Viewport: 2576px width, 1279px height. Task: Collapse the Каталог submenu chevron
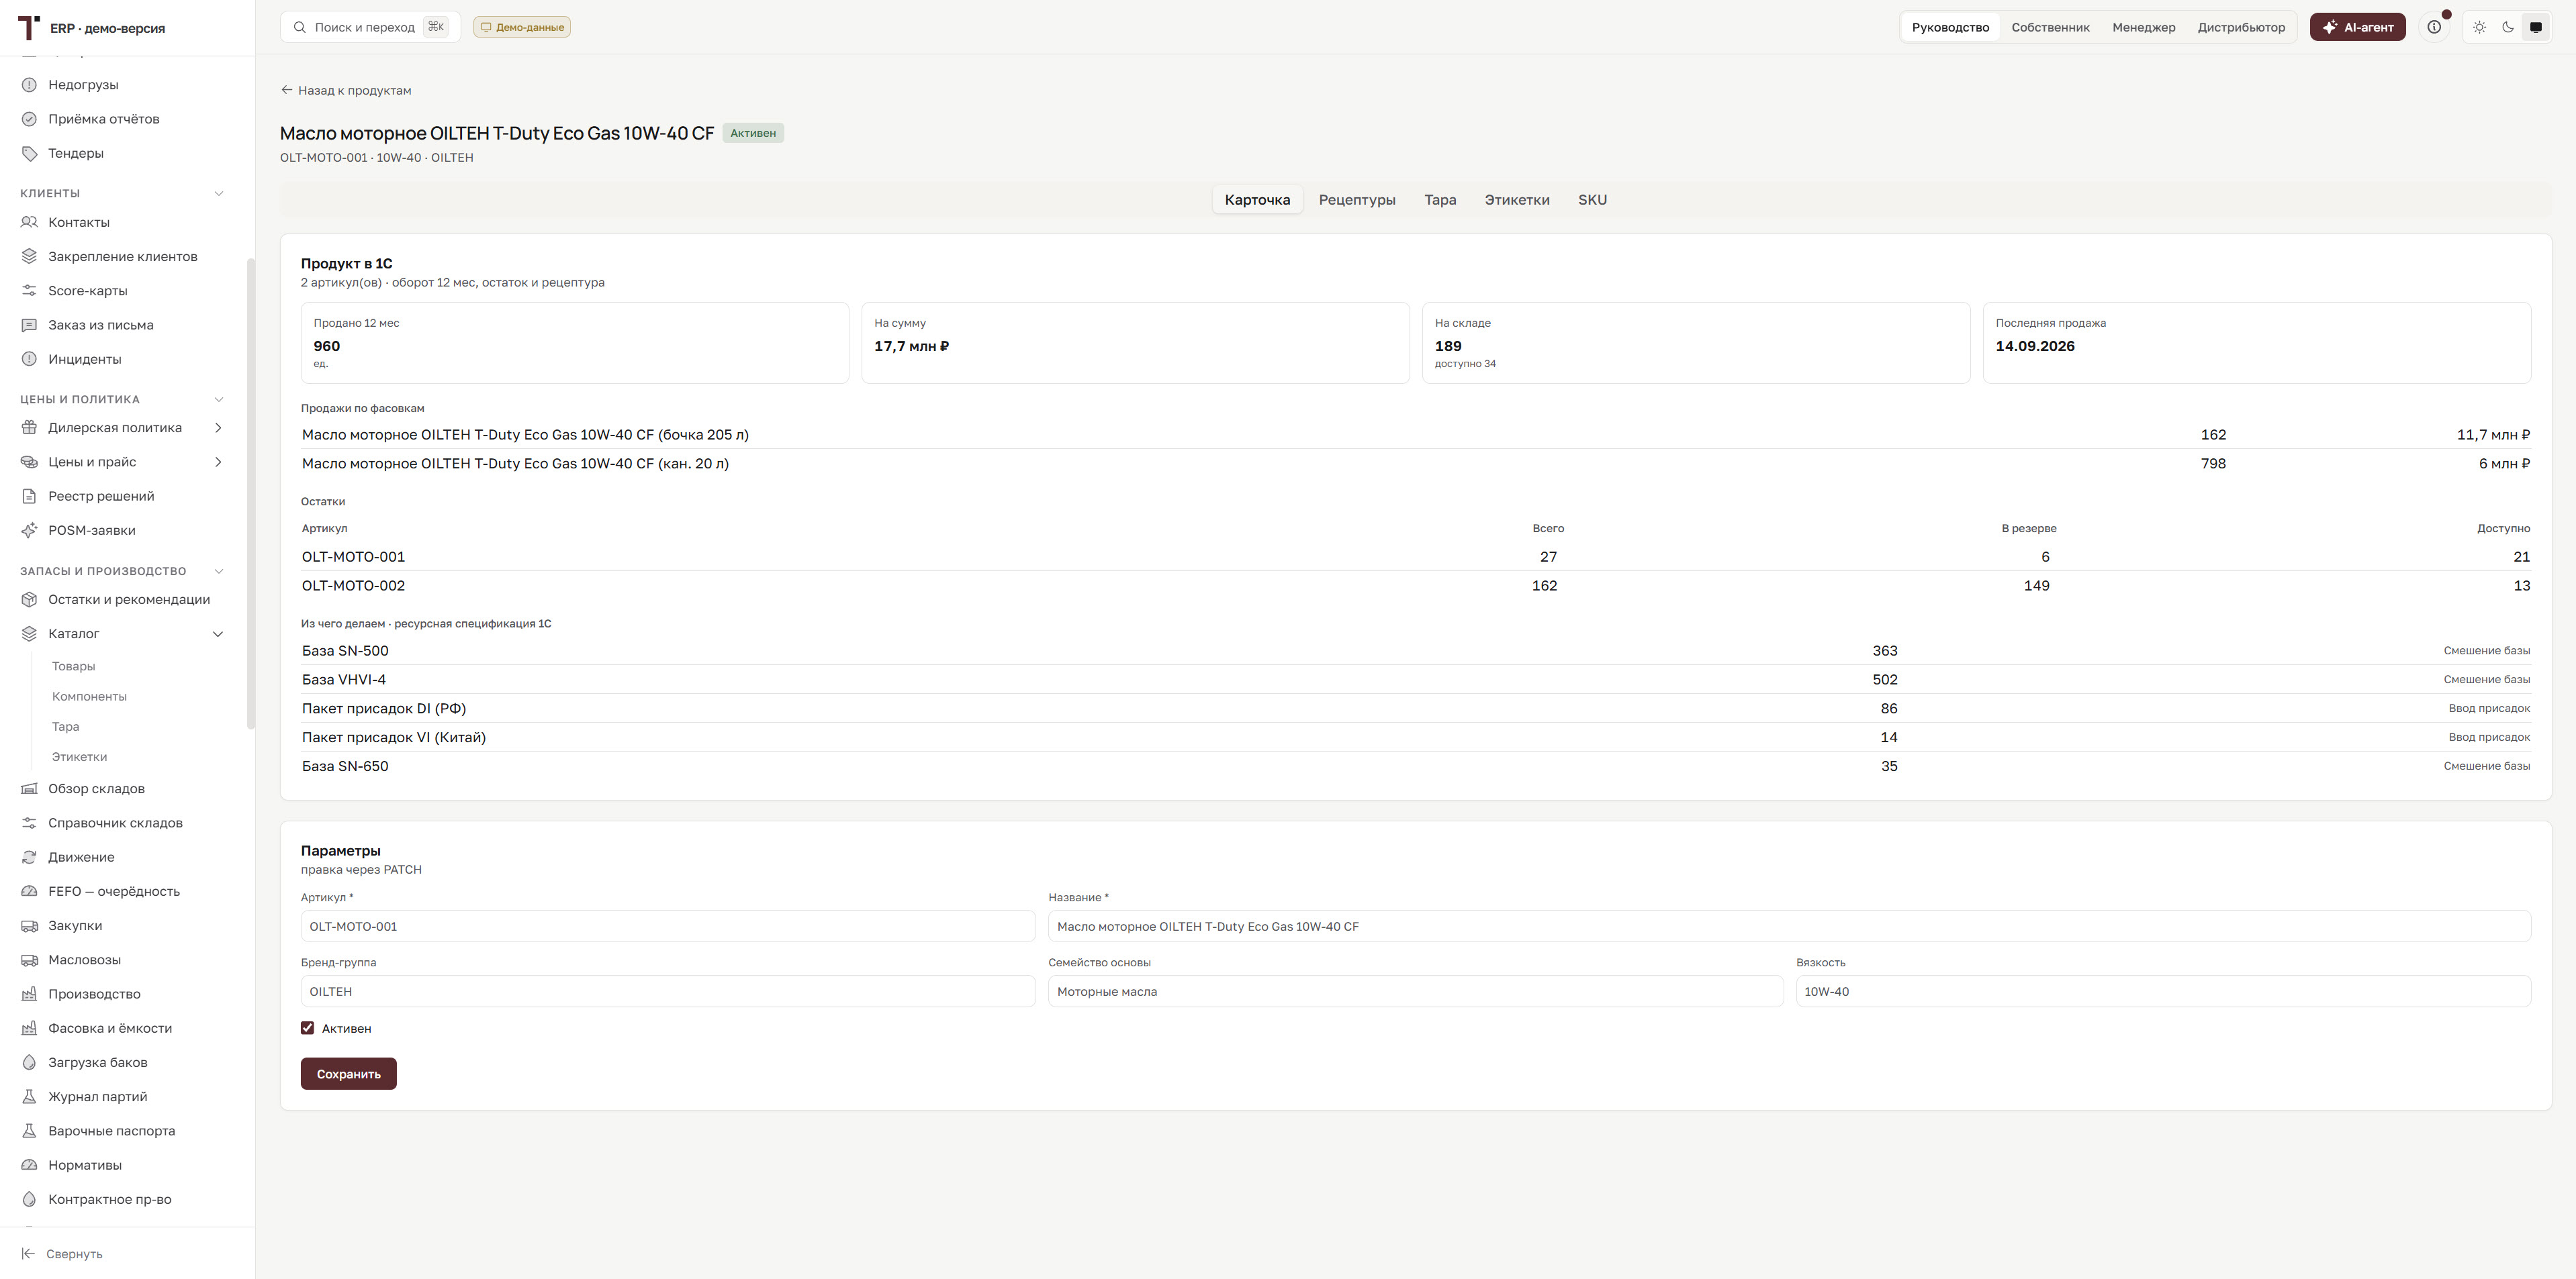point(218,633)
